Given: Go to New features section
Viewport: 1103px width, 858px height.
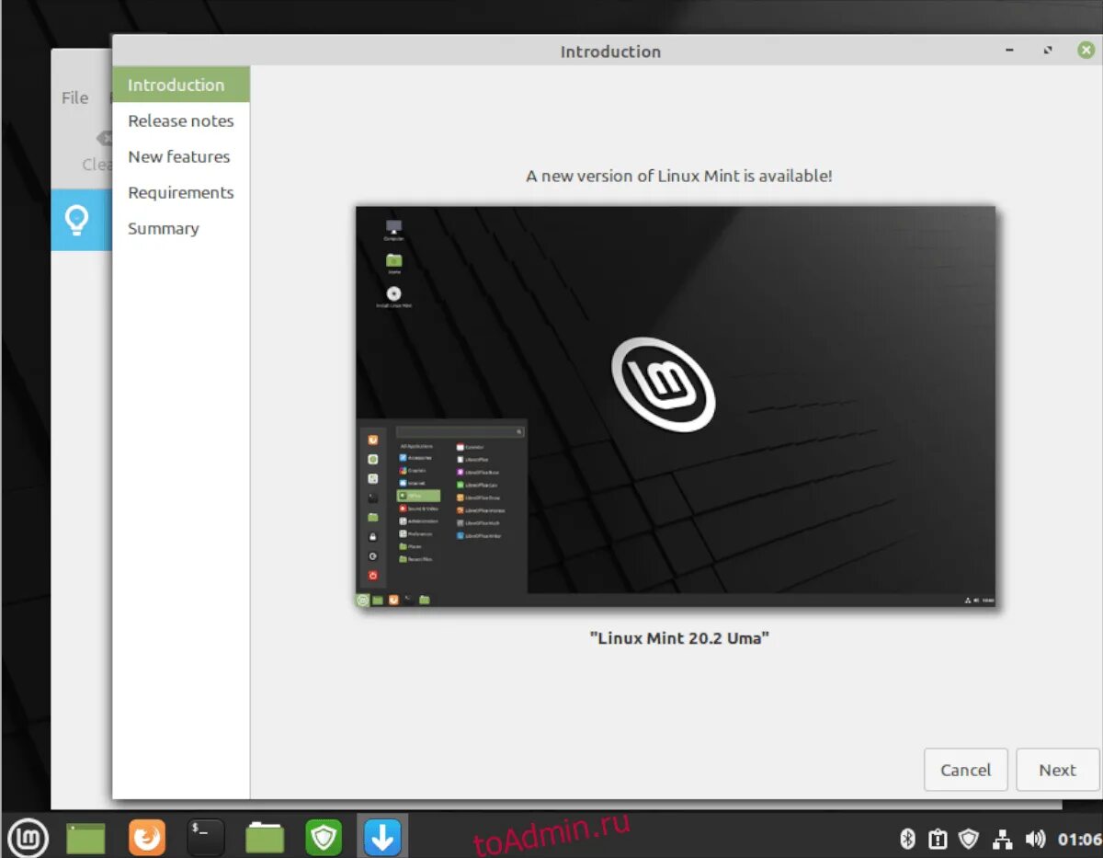Looking at the screenshot, I should (x=181, y=156).
